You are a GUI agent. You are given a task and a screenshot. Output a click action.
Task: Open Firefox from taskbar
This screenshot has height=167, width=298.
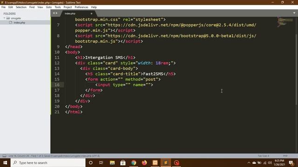click(144, 163)
